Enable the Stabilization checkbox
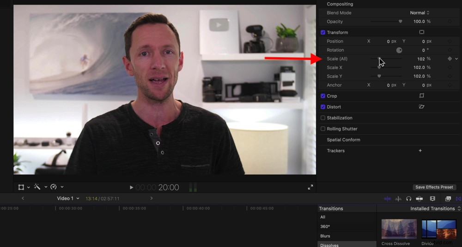Viewport: 462px width, 247px height. (x=323, y=118)
